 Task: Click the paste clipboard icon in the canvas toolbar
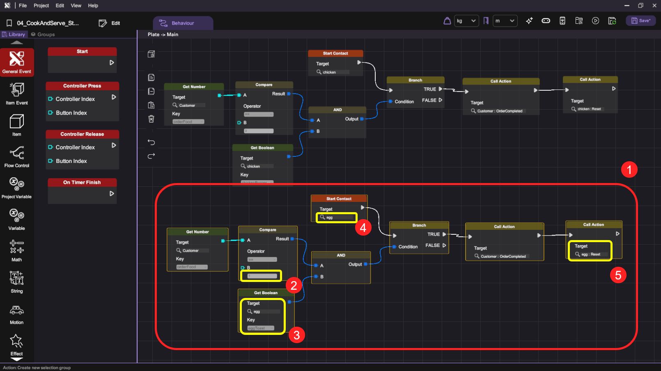(x=151, y=105)
